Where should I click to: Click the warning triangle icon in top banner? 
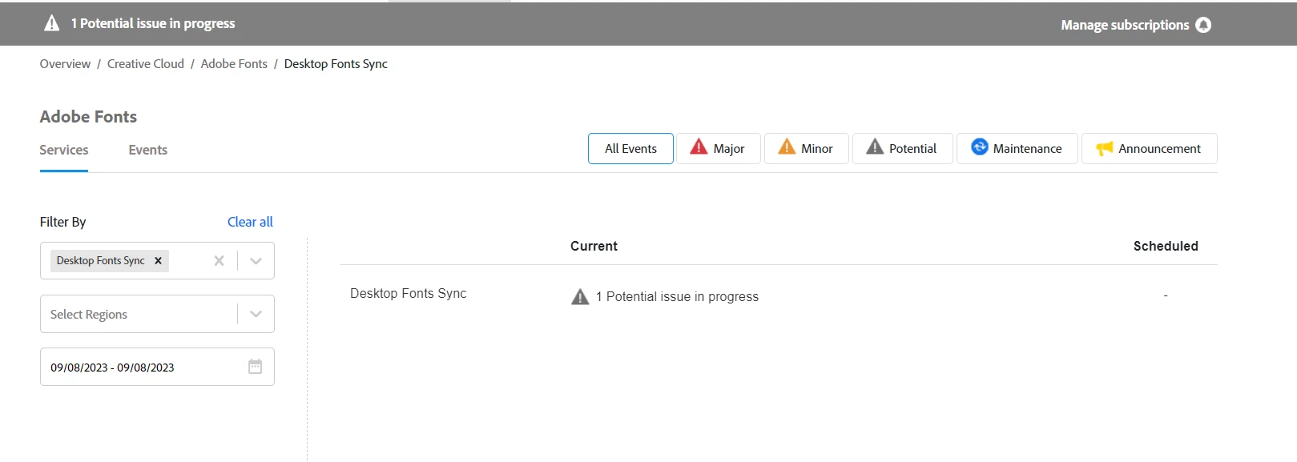point(52,23)
